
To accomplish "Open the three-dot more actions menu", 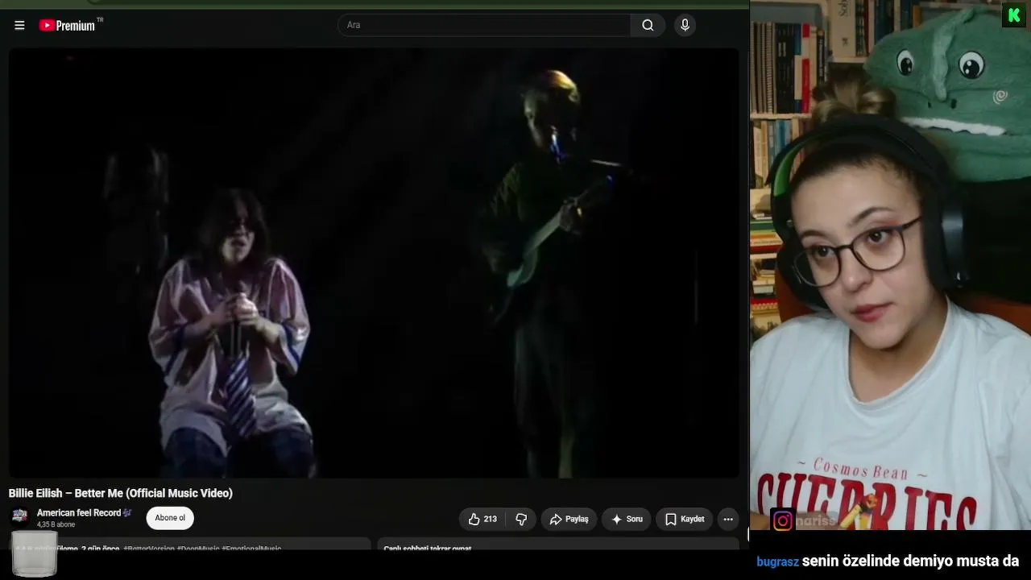I will (x=728, y=519).
